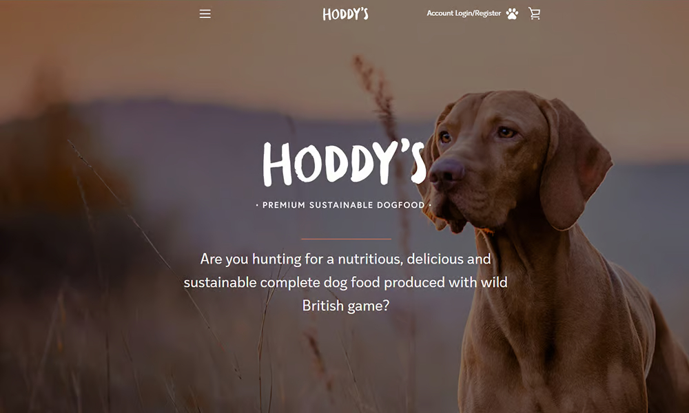Open the hamburger navigation menu
This screenshot has width=689, height=413.
205,14
